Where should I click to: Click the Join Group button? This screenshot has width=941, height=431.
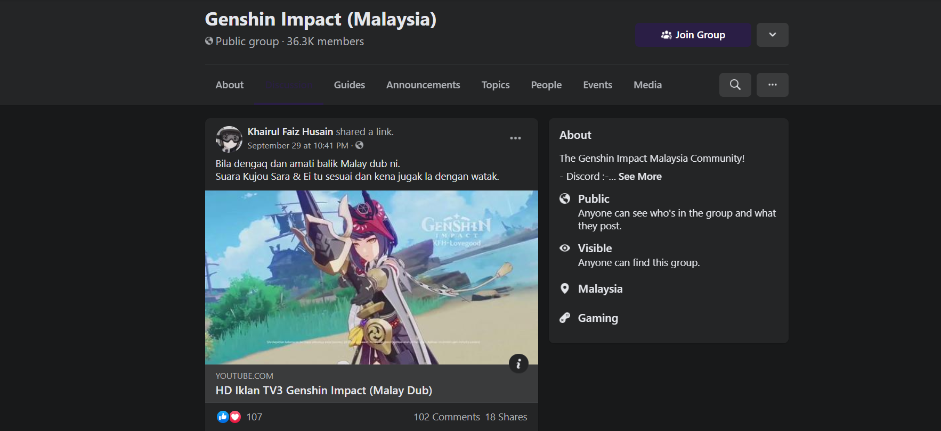point(693,35)
